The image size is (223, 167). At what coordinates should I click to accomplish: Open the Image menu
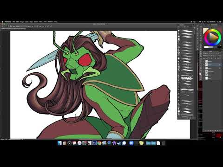tap(22, 22)
